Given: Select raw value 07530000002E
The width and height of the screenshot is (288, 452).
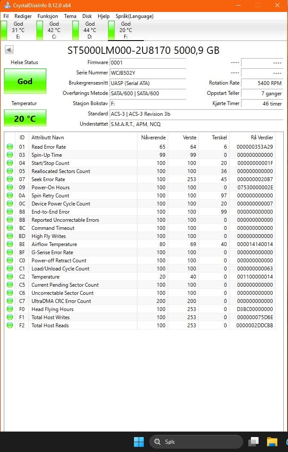Looking at the screenshot, I should point(255,188).
